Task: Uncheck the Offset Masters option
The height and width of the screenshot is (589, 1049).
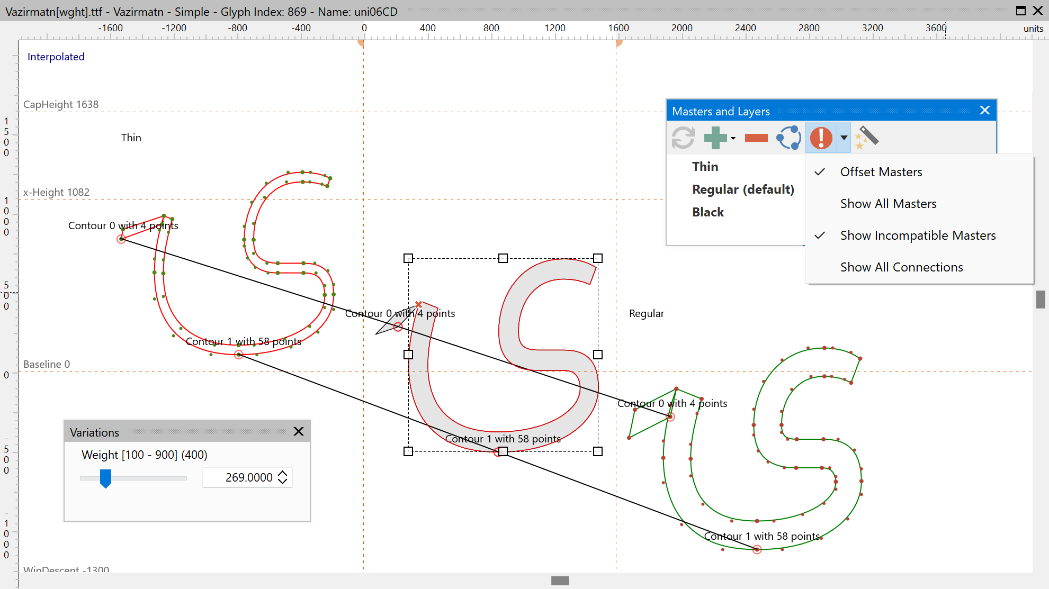Action: 881,172
